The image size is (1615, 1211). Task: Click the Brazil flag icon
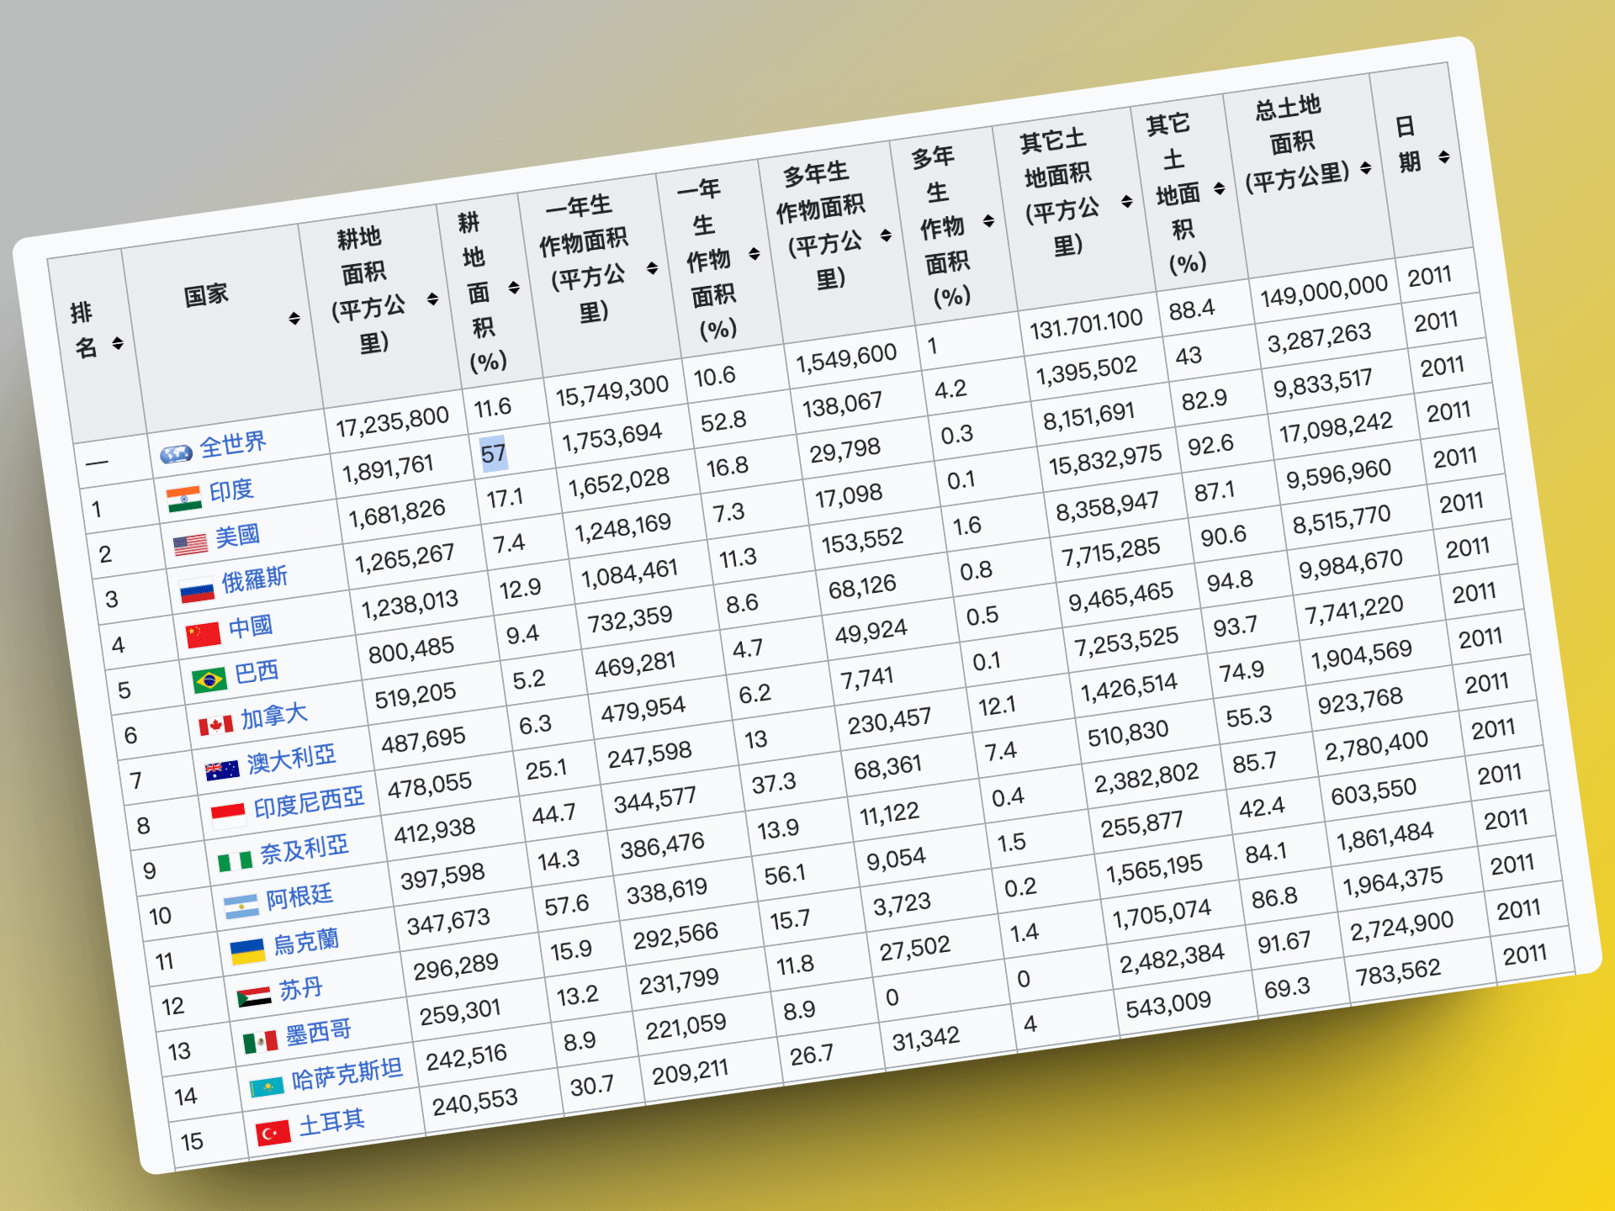[x=209, y=680]
